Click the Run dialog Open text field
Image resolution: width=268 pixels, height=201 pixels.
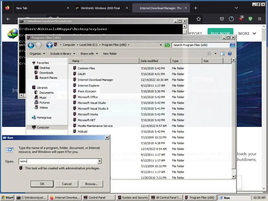(x=58, y=161)
